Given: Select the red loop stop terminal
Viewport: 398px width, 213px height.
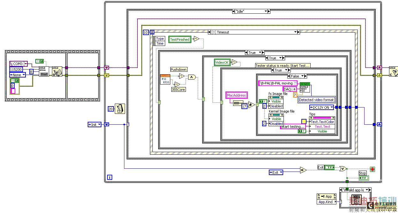Looking at the screenshot, I should pyautogui.click(x=372, y=169).
